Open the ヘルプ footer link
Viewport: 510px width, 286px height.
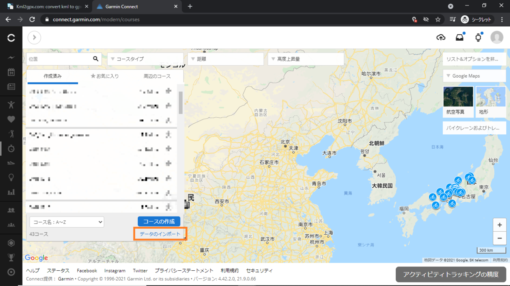click(x=33, y=270)
